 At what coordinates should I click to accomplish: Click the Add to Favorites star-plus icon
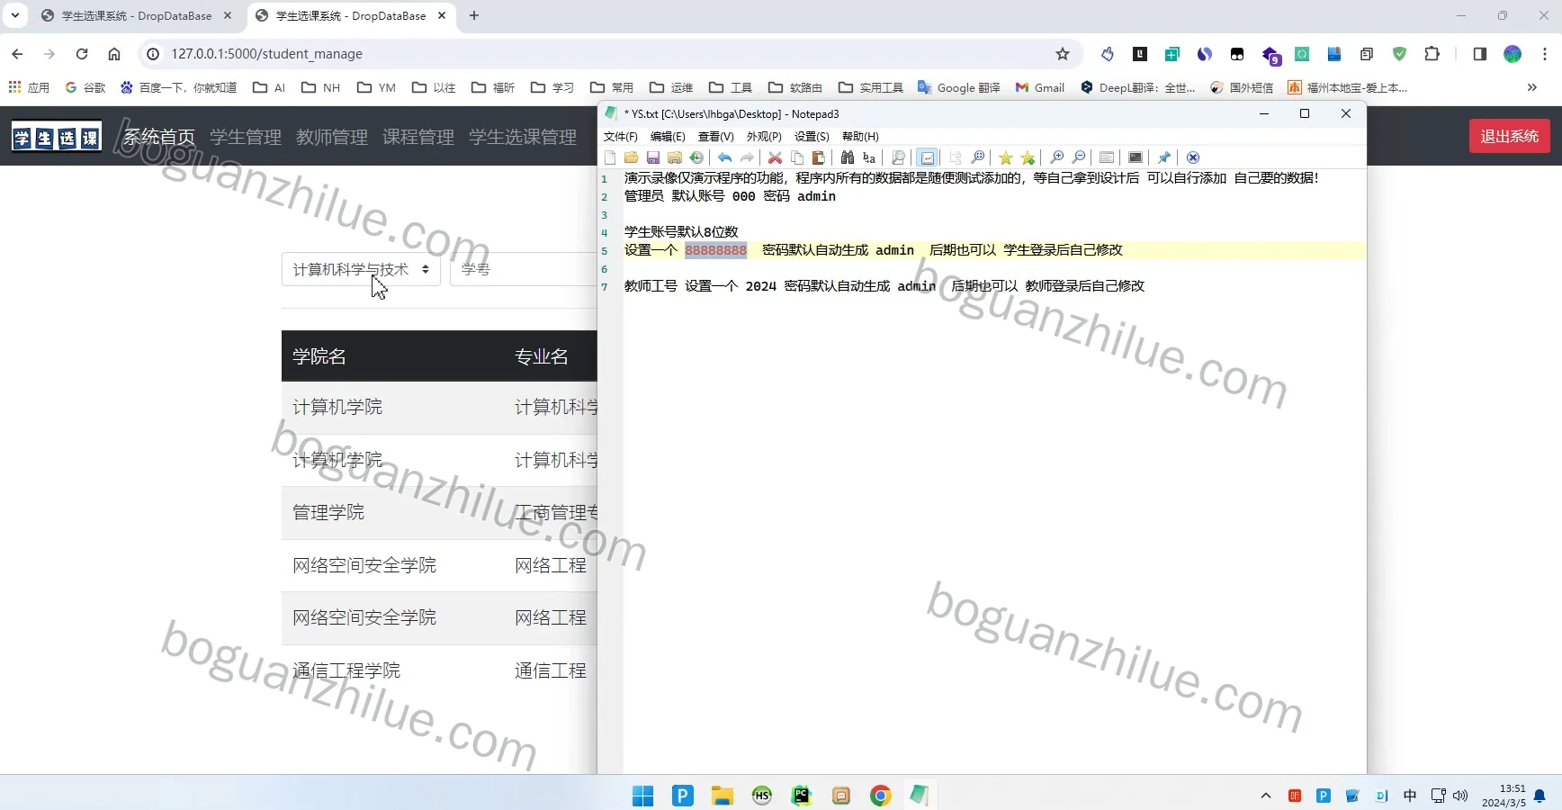coord(1028,157)
